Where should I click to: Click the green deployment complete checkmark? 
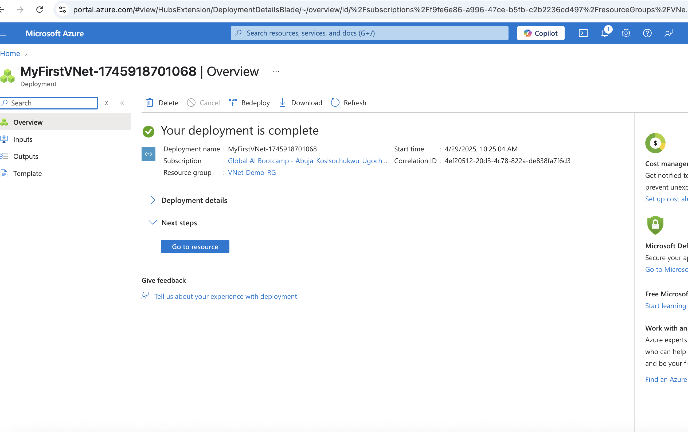point(148,131)
